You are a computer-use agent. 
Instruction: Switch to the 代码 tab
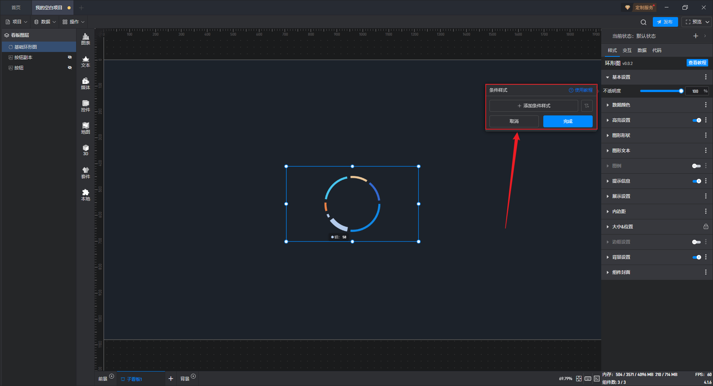click(x=657, y=50)
